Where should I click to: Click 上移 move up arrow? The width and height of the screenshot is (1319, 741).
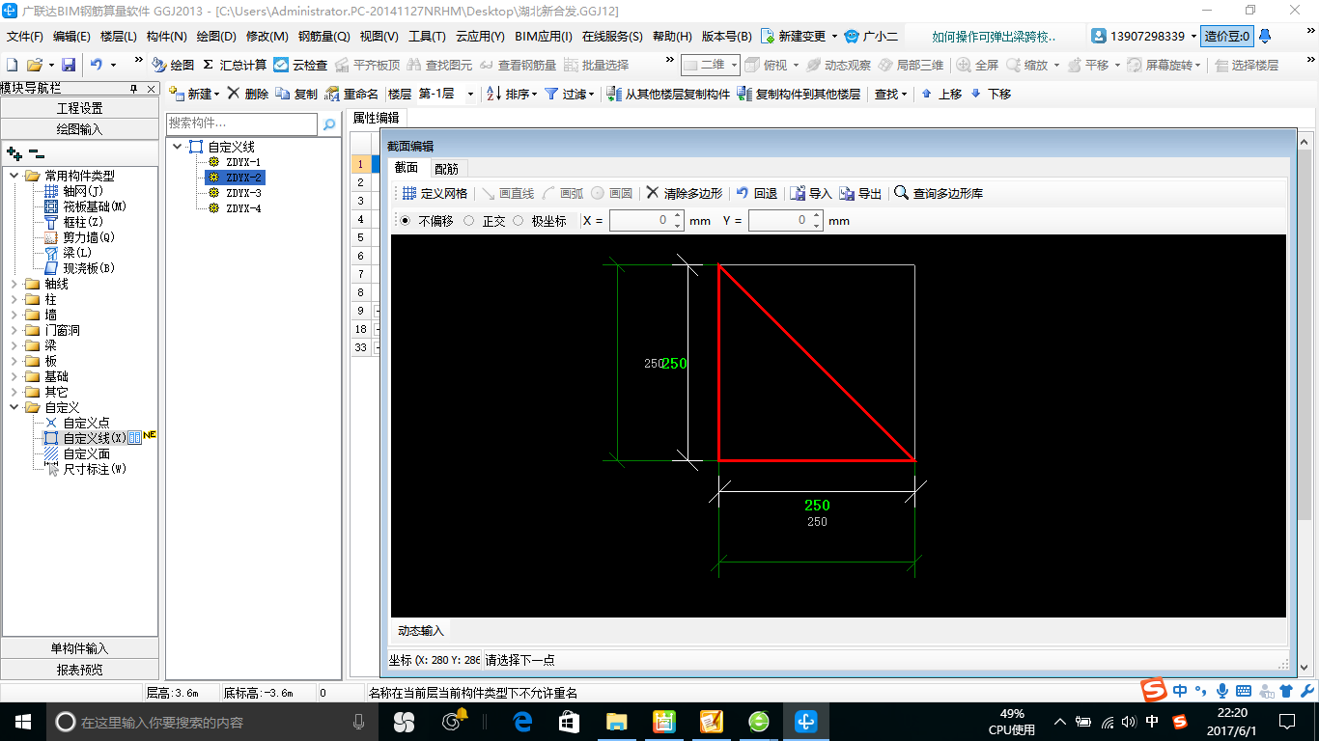(x=941, y=94)
